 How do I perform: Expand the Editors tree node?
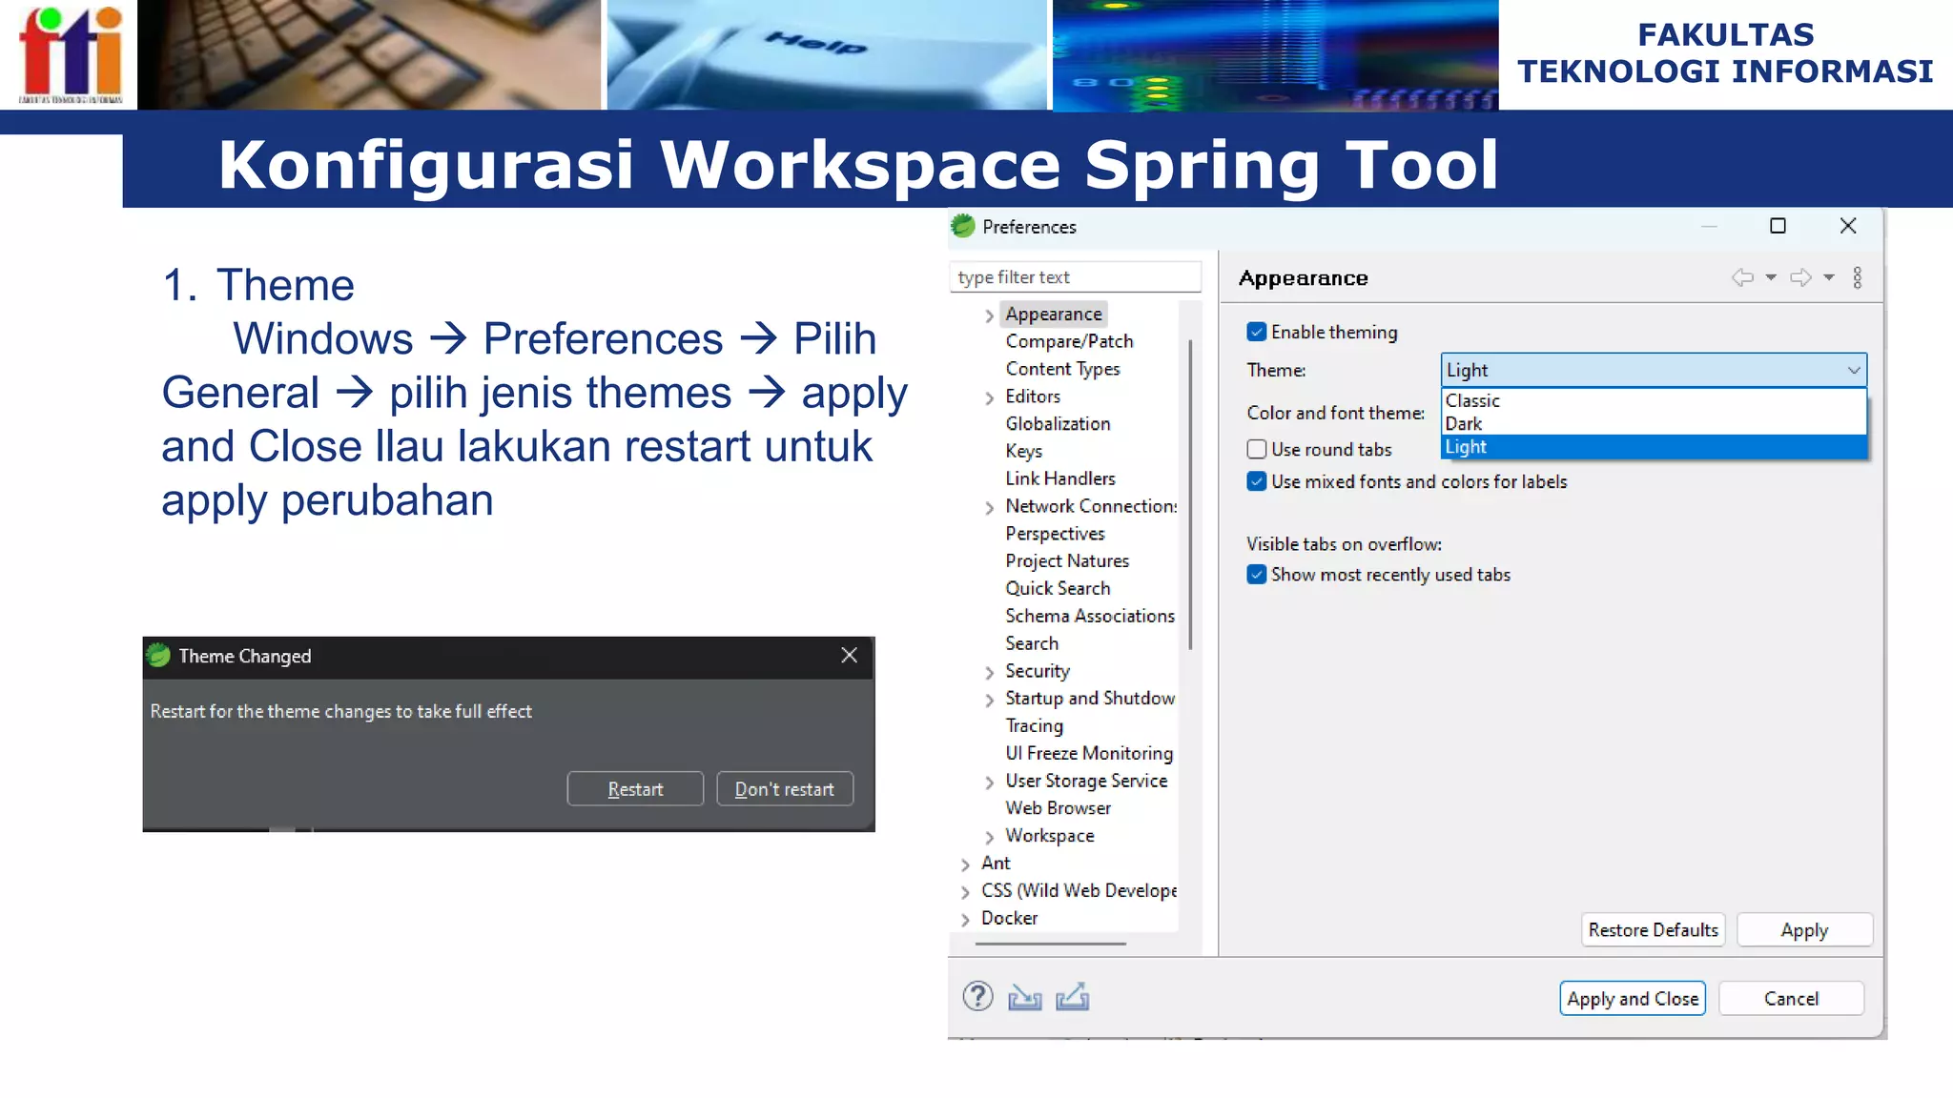[989, 397]
